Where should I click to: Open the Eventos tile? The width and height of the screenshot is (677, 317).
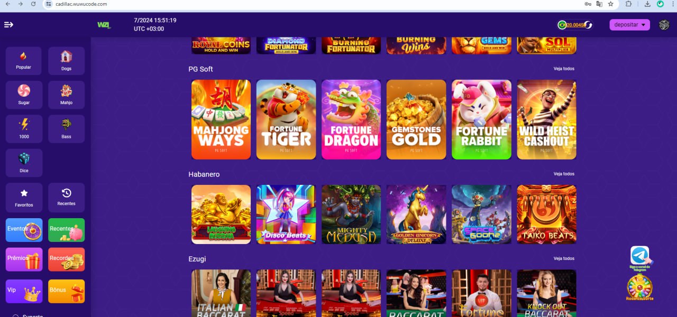click(24, 230)
